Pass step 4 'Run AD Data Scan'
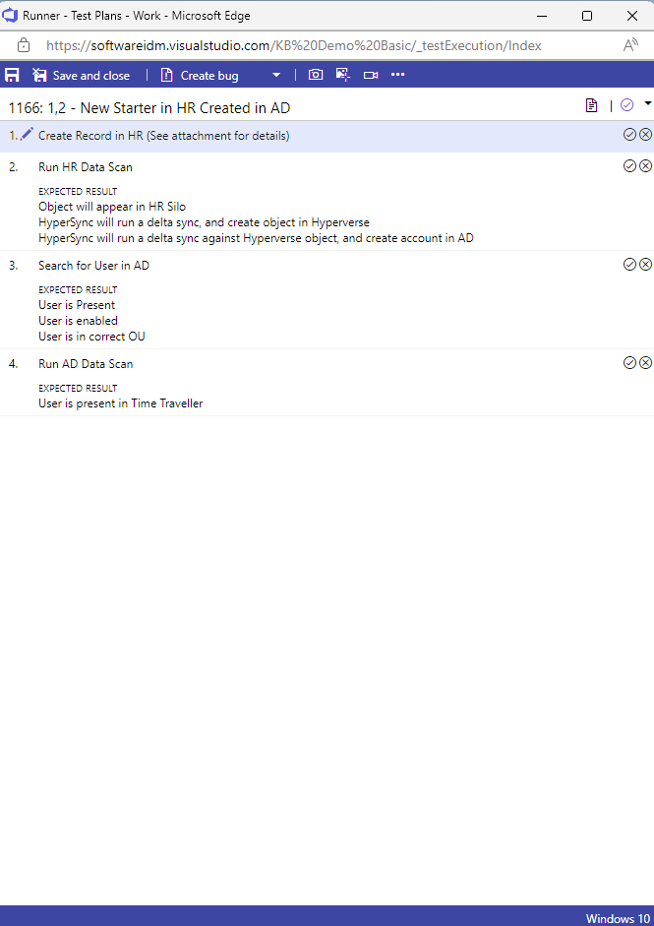Image resolution: width=654 pixels, height=926 pixels. 628,362
